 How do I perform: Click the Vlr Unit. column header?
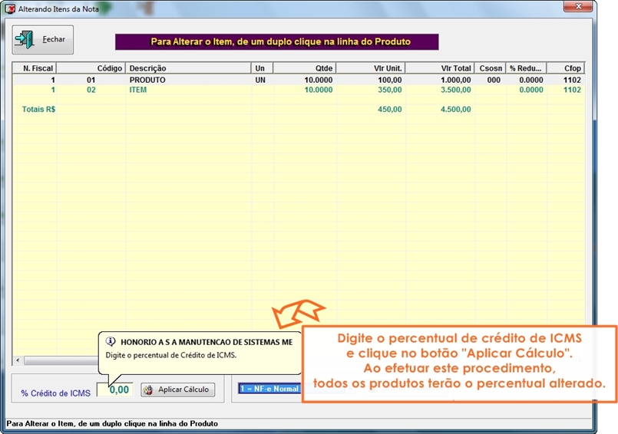[x=371, y=68]
